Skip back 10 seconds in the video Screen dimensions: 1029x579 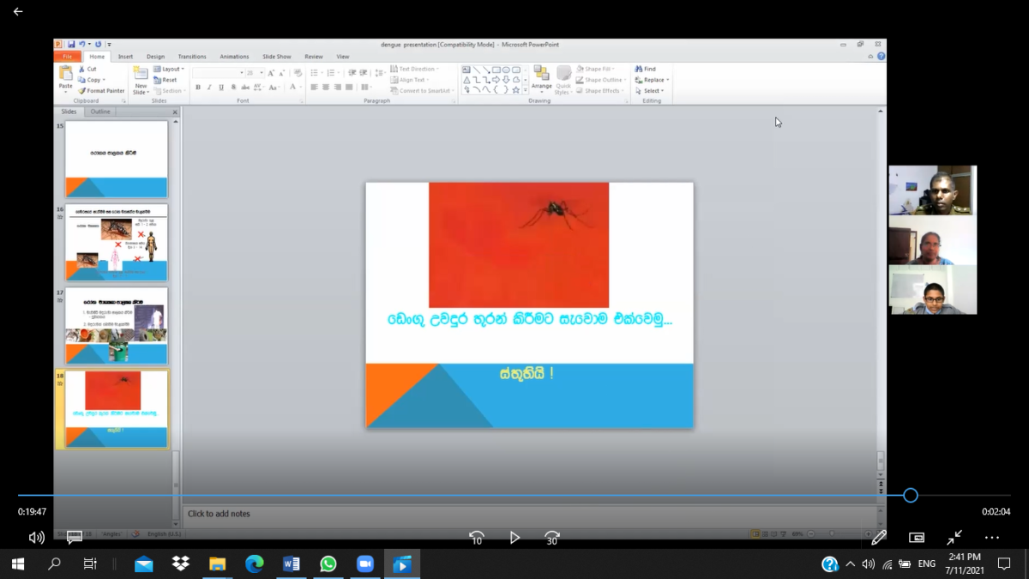(x=477, y=538)
